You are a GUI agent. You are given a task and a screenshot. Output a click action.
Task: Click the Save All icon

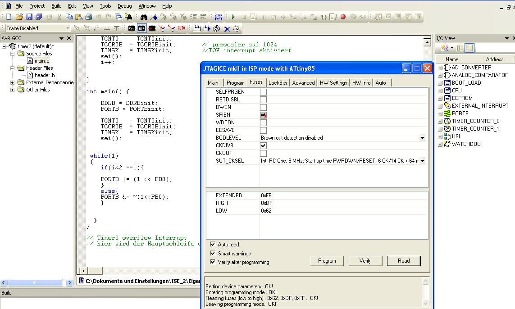[39, 17]
